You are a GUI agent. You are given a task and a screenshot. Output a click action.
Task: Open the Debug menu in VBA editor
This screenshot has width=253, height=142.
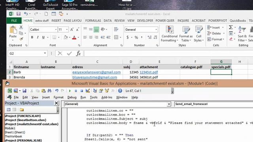pyautogui.click(x=72, y=97)
